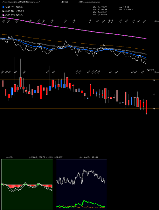159x210 pixels.
Task: Select the 'DOW ST: 113.88' legend label
Action: (x=14, y=7)
